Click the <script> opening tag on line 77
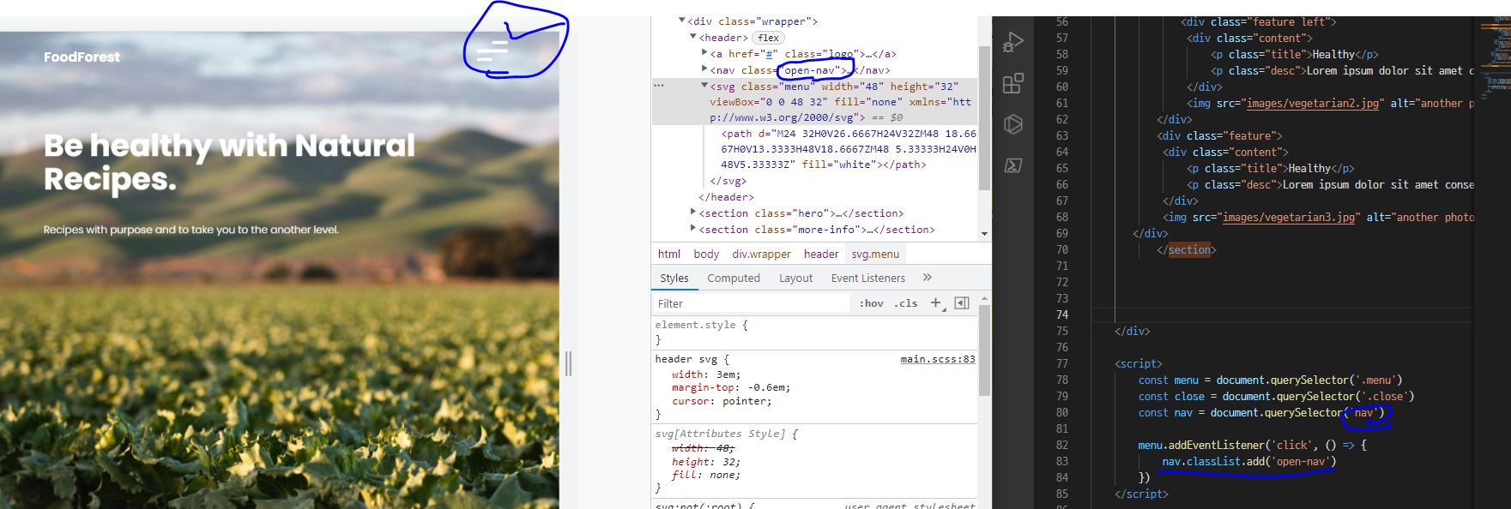The height and width of the screenshot is (509, 1511). pos(1139,363)
